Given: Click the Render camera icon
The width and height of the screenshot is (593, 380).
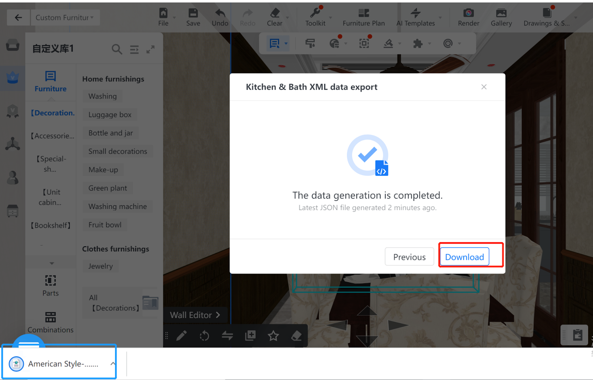Looking at the screenshot, I should [468, 13].
